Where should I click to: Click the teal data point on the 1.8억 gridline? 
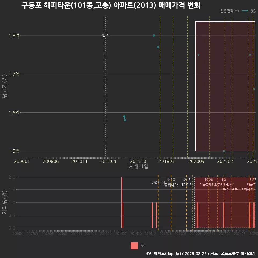(154, 35)
